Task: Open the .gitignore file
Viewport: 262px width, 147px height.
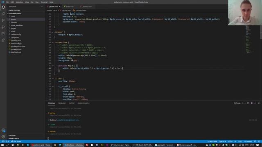Action: tap(26, 37)
